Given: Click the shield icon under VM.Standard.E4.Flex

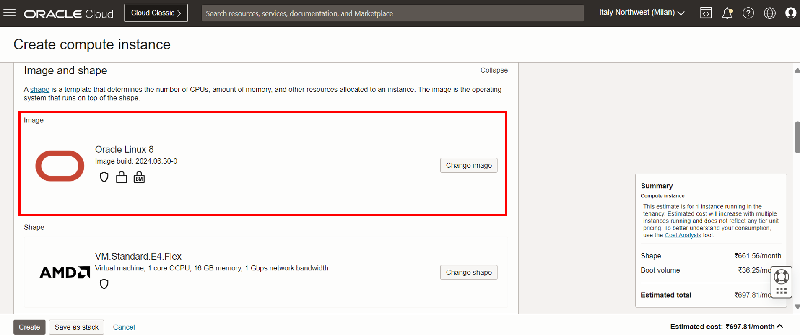Looking at the screenshot, I should click(x=104, y=284).
